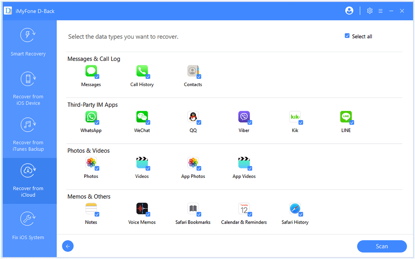Open the Recover from iTunes Backup tab

point(28,134)
